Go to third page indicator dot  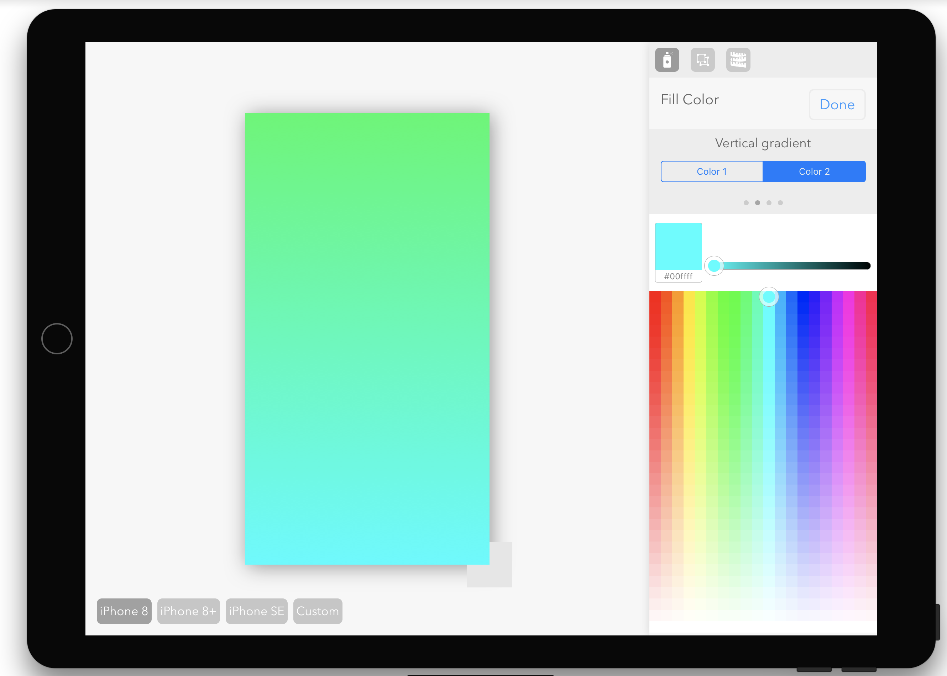click(x=769, y=203)
